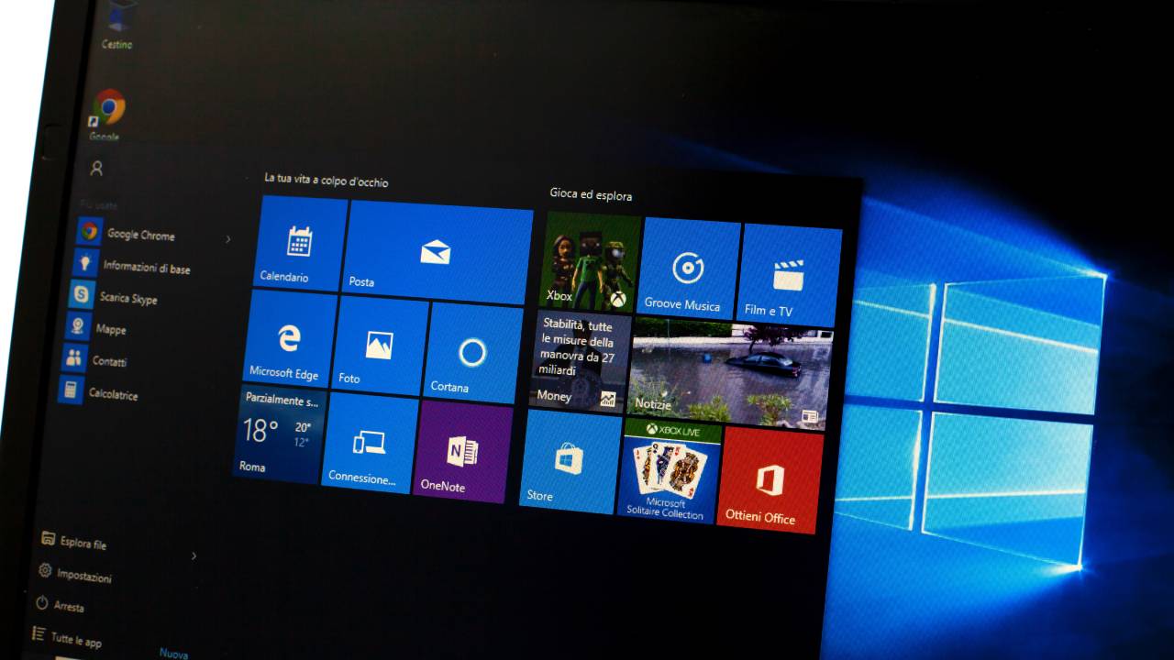Open the Connessione tile
This screenshot has height=660, width=1174.
(x=370, y=442)
